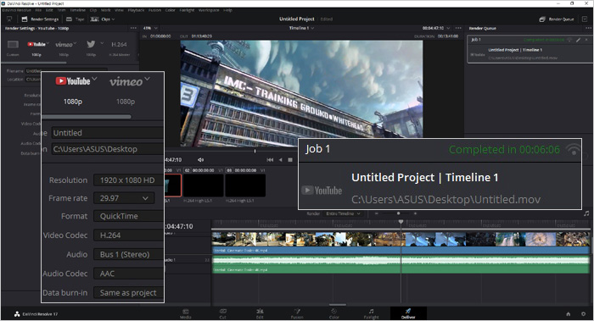Screen dimensions: 594x321
Task: Open the DaVinci Resolve application menu
Action: tap(17, 10)
